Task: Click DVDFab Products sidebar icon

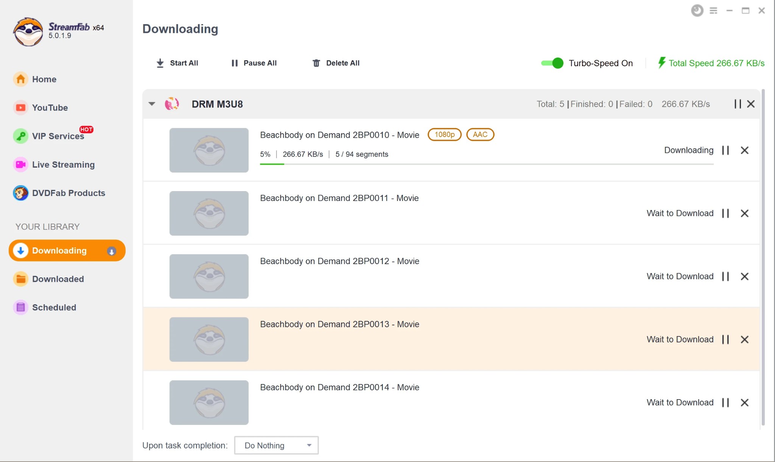Action: tap(20, 193)
